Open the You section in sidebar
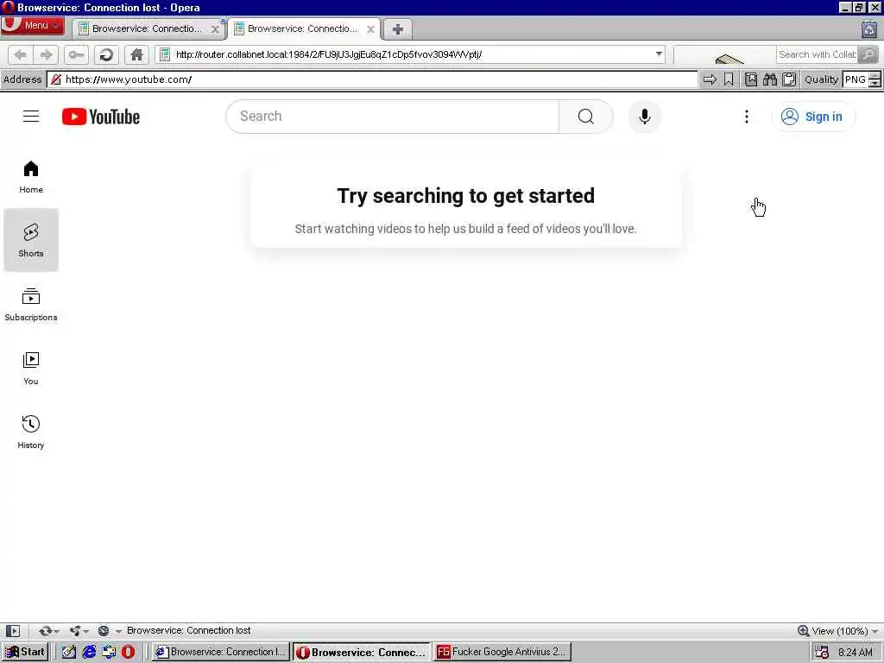Image resolution: width=884 pixels, height=663 pixels. point(31,368)
